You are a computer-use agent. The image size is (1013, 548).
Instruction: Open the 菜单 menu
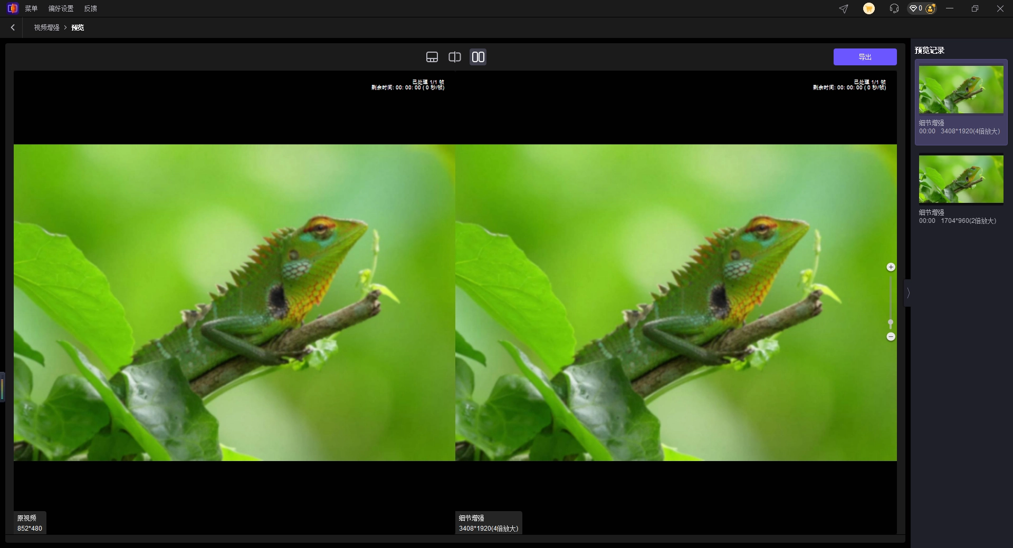click(31, 8)
